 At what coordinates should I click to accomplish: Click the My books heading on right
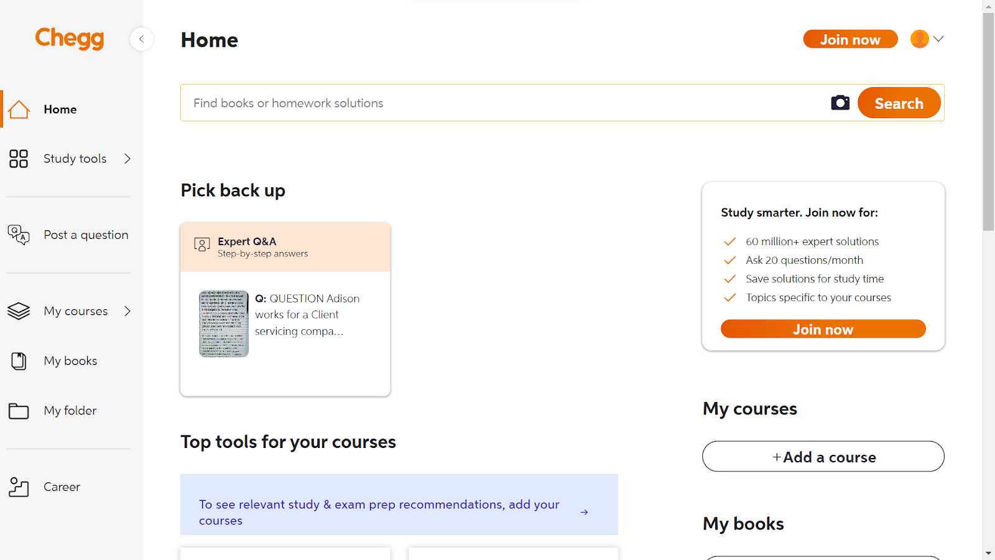coord(743,524)
